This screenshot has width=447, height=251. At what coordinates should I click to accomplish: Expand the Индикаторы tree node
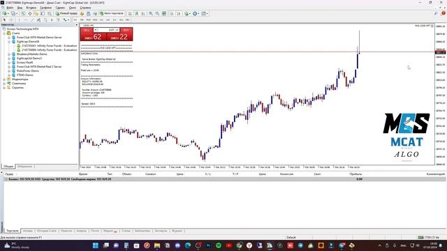coord(4,79)
